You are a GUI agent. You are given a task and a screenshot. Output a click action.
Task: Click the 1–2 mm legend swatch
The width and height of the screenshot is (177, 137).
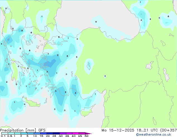pyautogui.click(x=18, y=133)
